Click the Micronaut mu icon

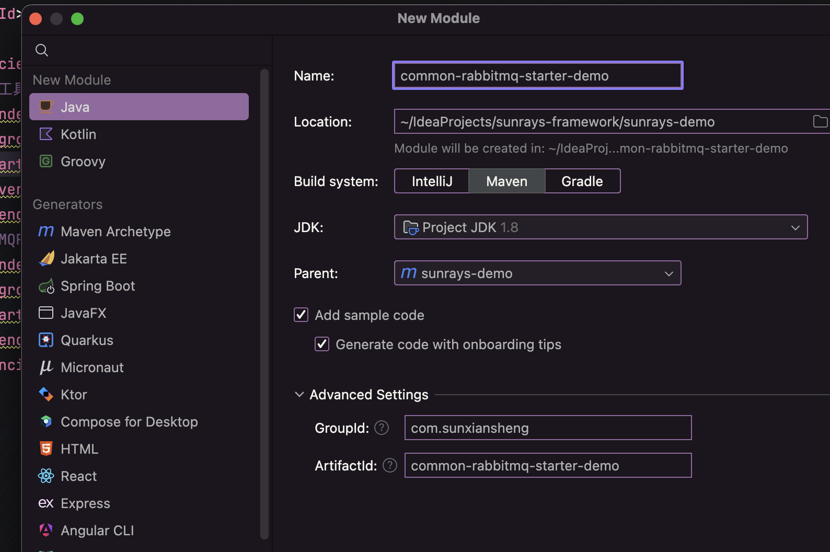point(46,367)
